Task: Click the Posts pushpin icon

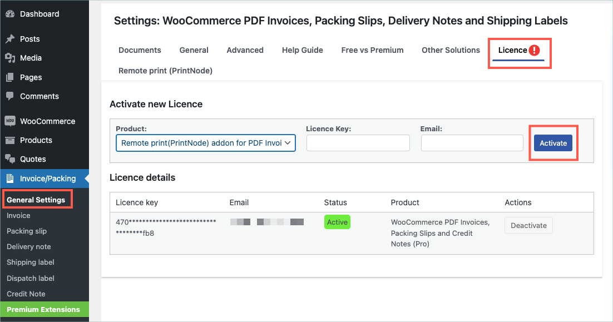Action: pos(10,39)
